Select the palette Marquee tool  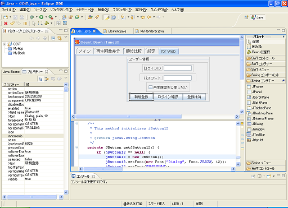(254, 47)
